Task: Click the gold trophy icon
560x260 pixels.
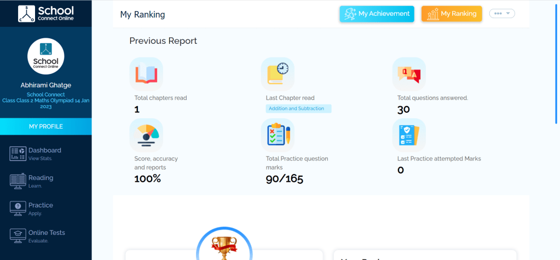Action: coord(224,248)
